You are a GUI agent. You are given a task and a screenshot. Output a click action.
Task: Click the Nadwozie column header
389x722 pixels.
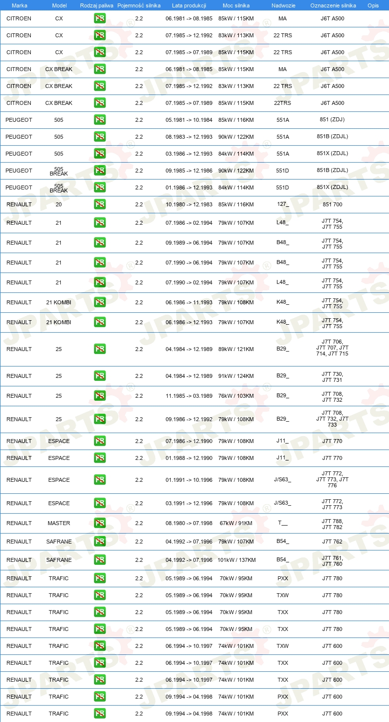283,5
